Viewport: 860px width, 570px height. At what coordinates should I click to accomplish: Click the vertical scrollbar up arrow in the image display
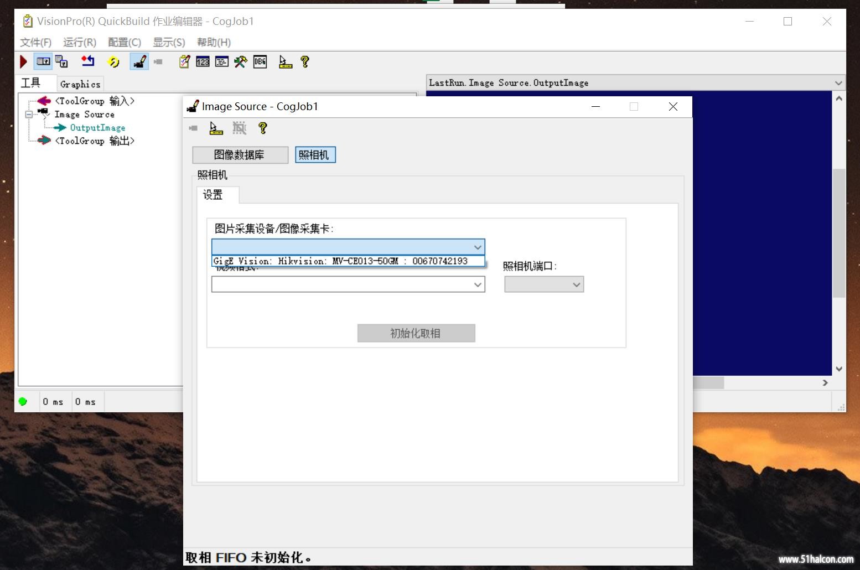click(839, 99)
